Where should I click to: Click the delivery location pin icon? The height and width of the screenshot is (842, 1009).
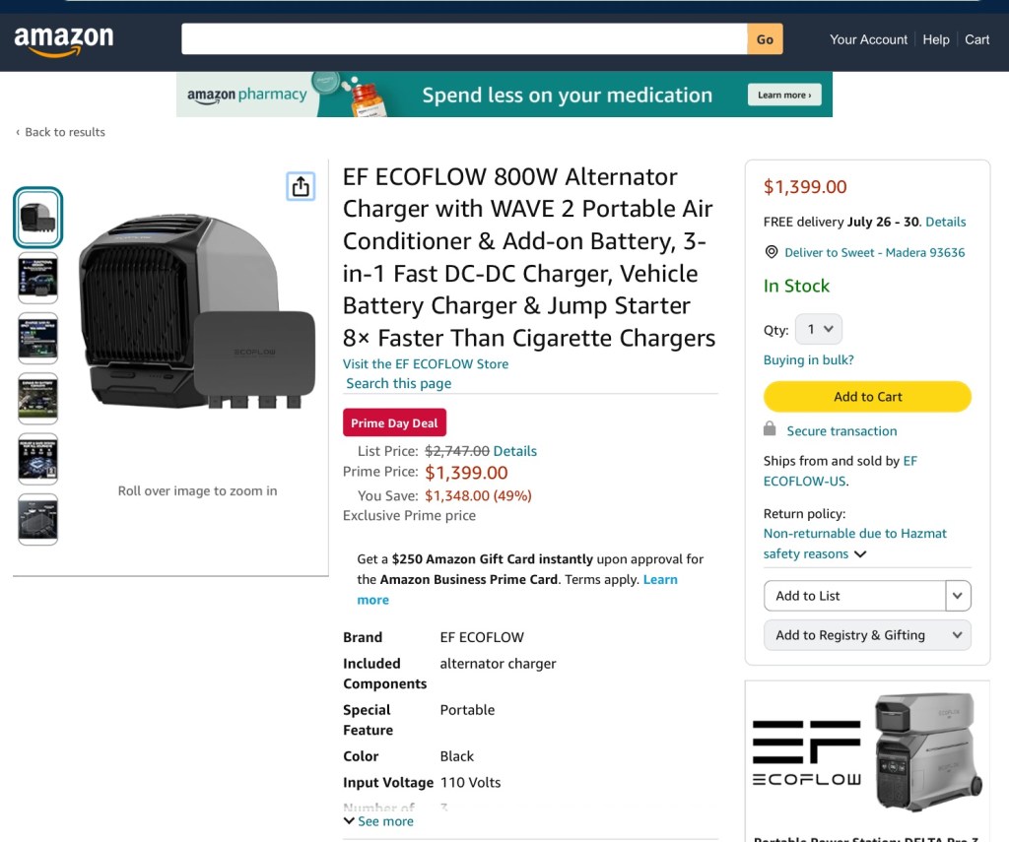pyautogui.click(x=772, y=252)
